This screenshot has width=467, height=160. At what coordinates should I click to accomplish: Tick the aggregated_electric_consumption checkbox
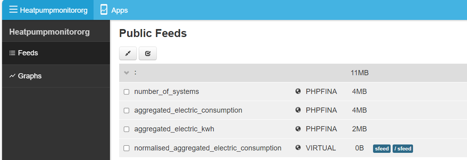pyautogui.click(x=127, y=111)
